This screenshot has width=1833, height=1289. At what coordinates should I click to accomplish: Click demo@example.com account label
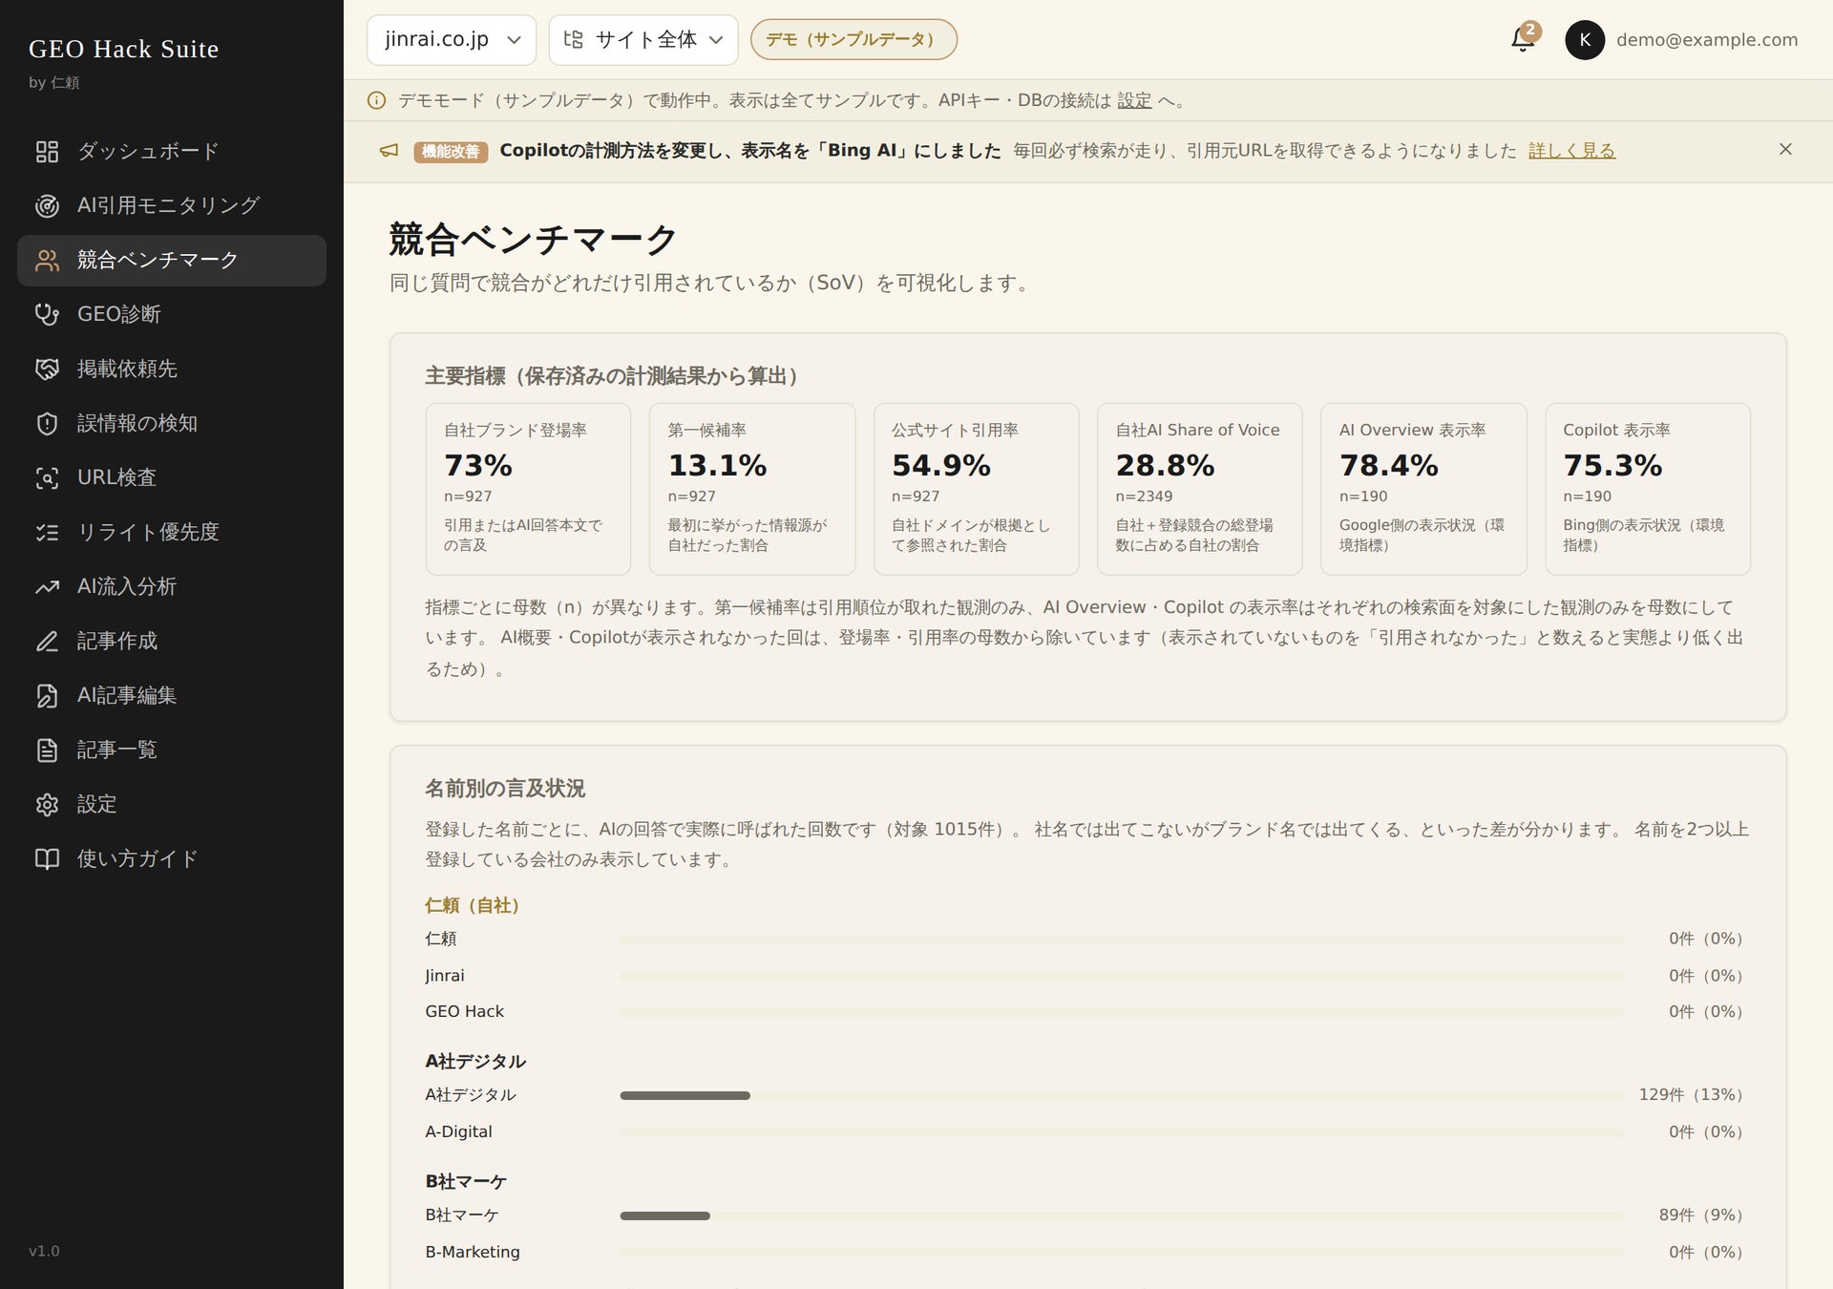1707,39
